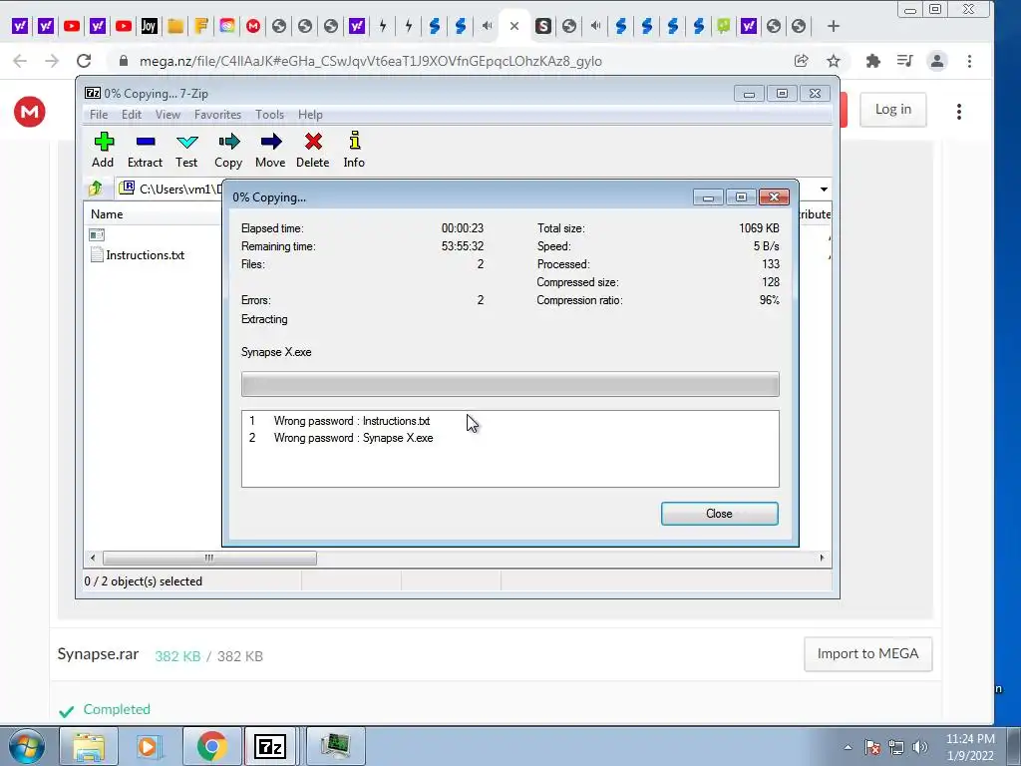Select the 'Wrong password : Instructions.txt' error row
The image size is (1021, 766).
(x=510, y=421)
